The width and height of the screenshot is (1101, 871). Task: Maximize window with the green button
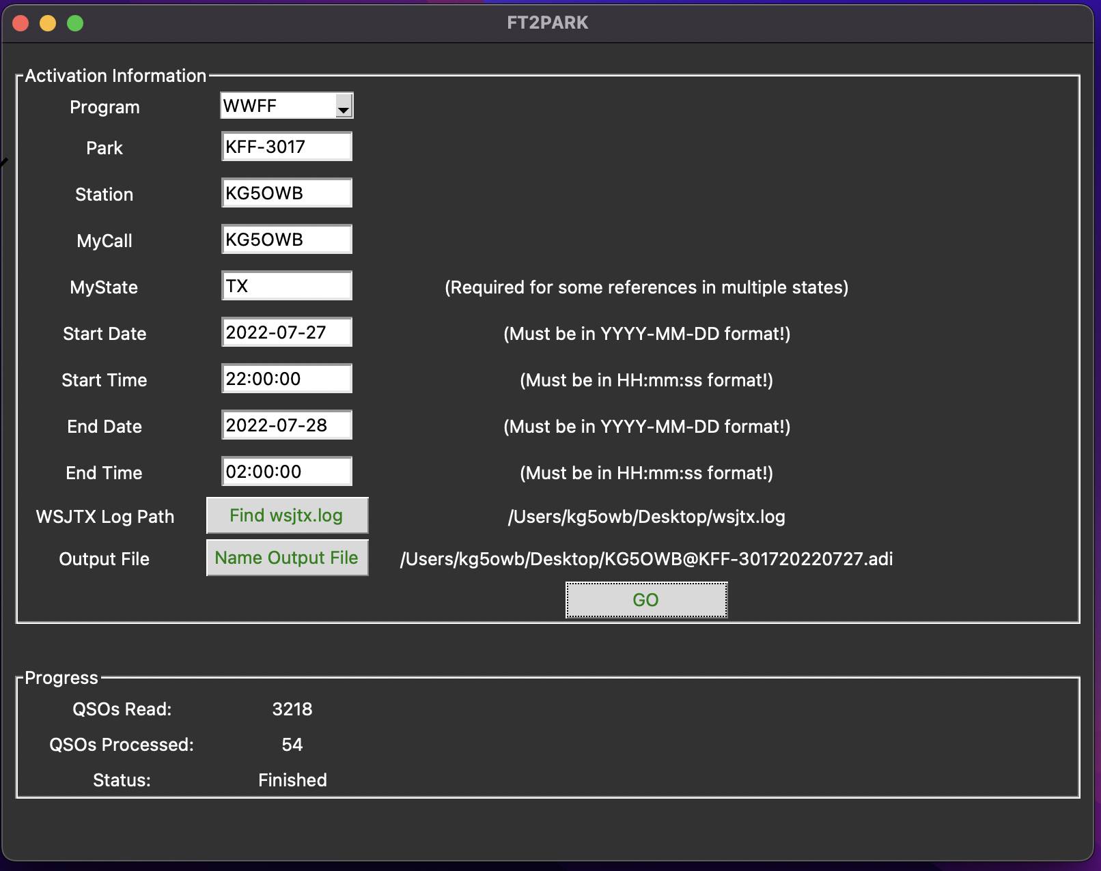coord(75,23)
